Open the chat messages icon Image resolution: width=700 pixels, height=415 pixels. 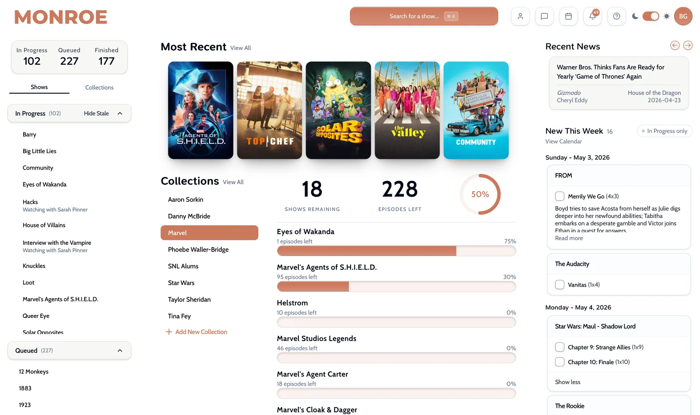point(544,16)
